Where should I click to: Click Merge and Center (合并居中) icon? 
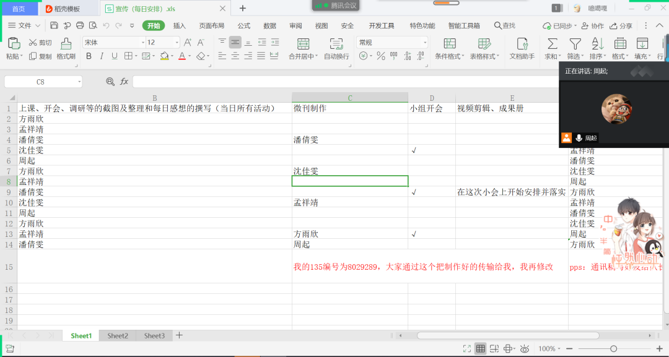[x=303, y=44]
